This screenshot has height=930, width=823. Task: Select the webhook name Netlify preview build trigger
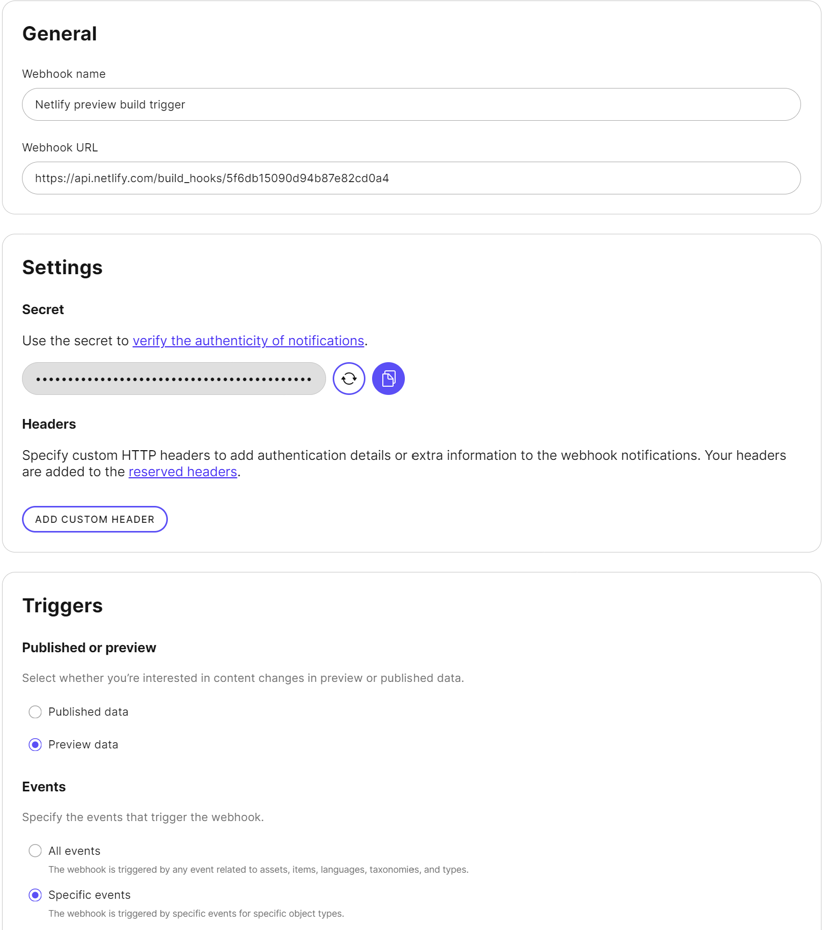[111, 104]
